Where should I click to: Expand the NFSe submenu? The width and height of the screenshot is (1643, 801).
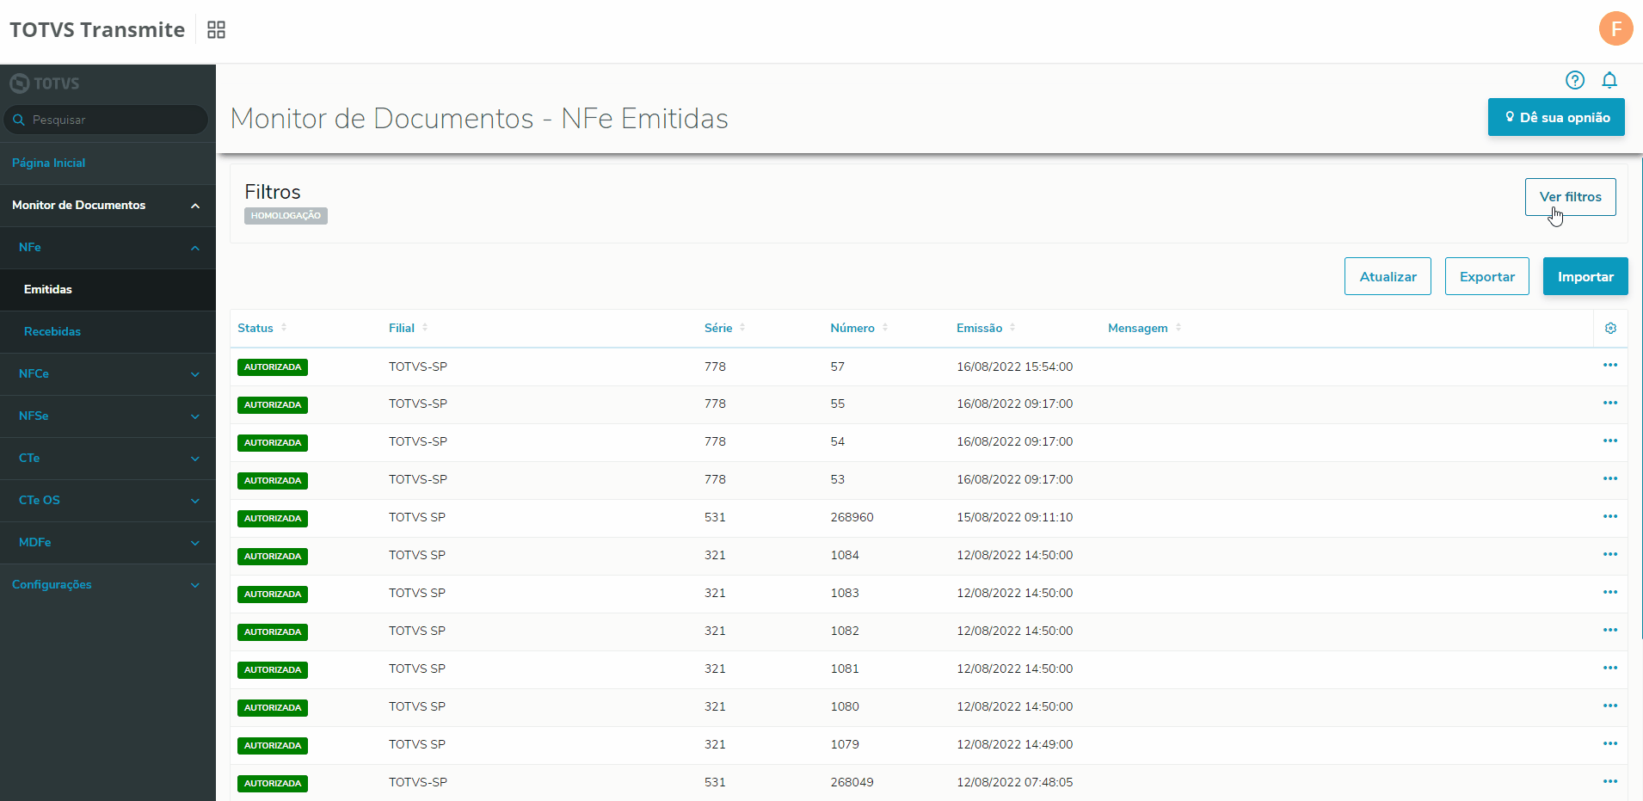coord(108,416)
